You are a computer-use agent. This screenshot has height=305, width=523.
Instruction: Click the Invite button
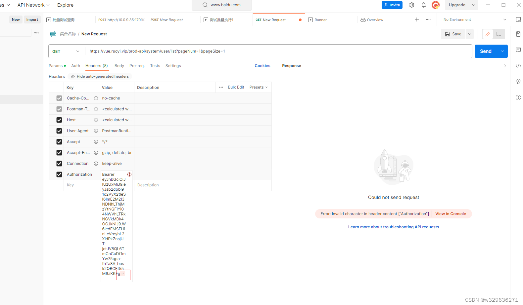[392, 5]
